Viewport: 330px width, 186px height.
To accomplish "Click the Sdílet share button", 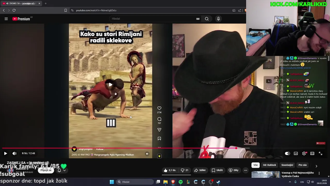I will tap(200, 170).
